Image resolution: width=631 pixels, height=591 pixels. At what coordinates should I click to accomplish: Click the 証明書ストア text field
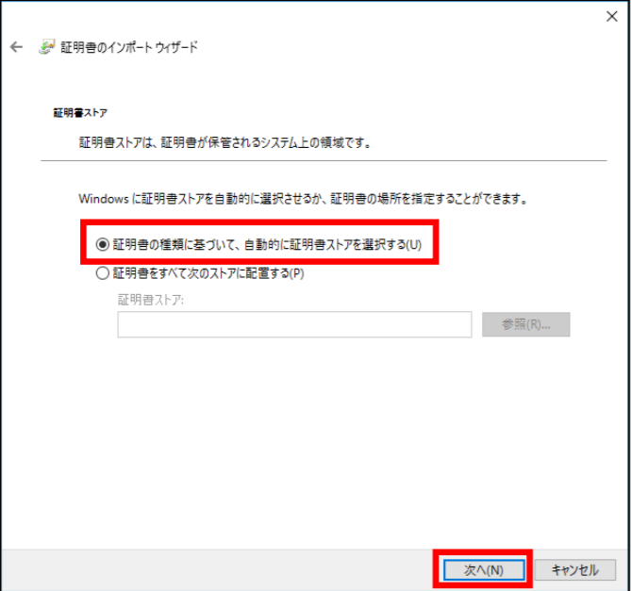tap(294, 324)
